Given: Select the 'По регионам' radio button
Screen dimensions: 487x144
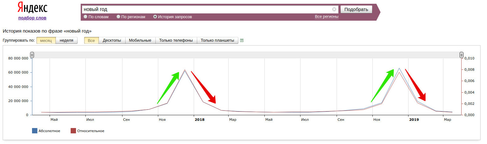Looking at the screenshot, I should pos(118,17).
